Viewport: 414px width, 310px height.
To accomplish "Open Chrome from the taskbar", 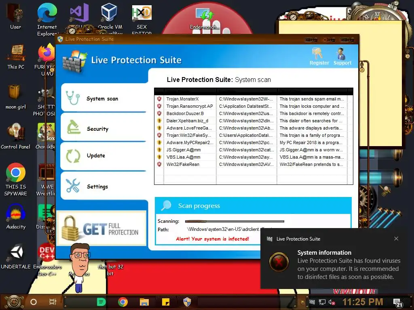I will point(123,302).
